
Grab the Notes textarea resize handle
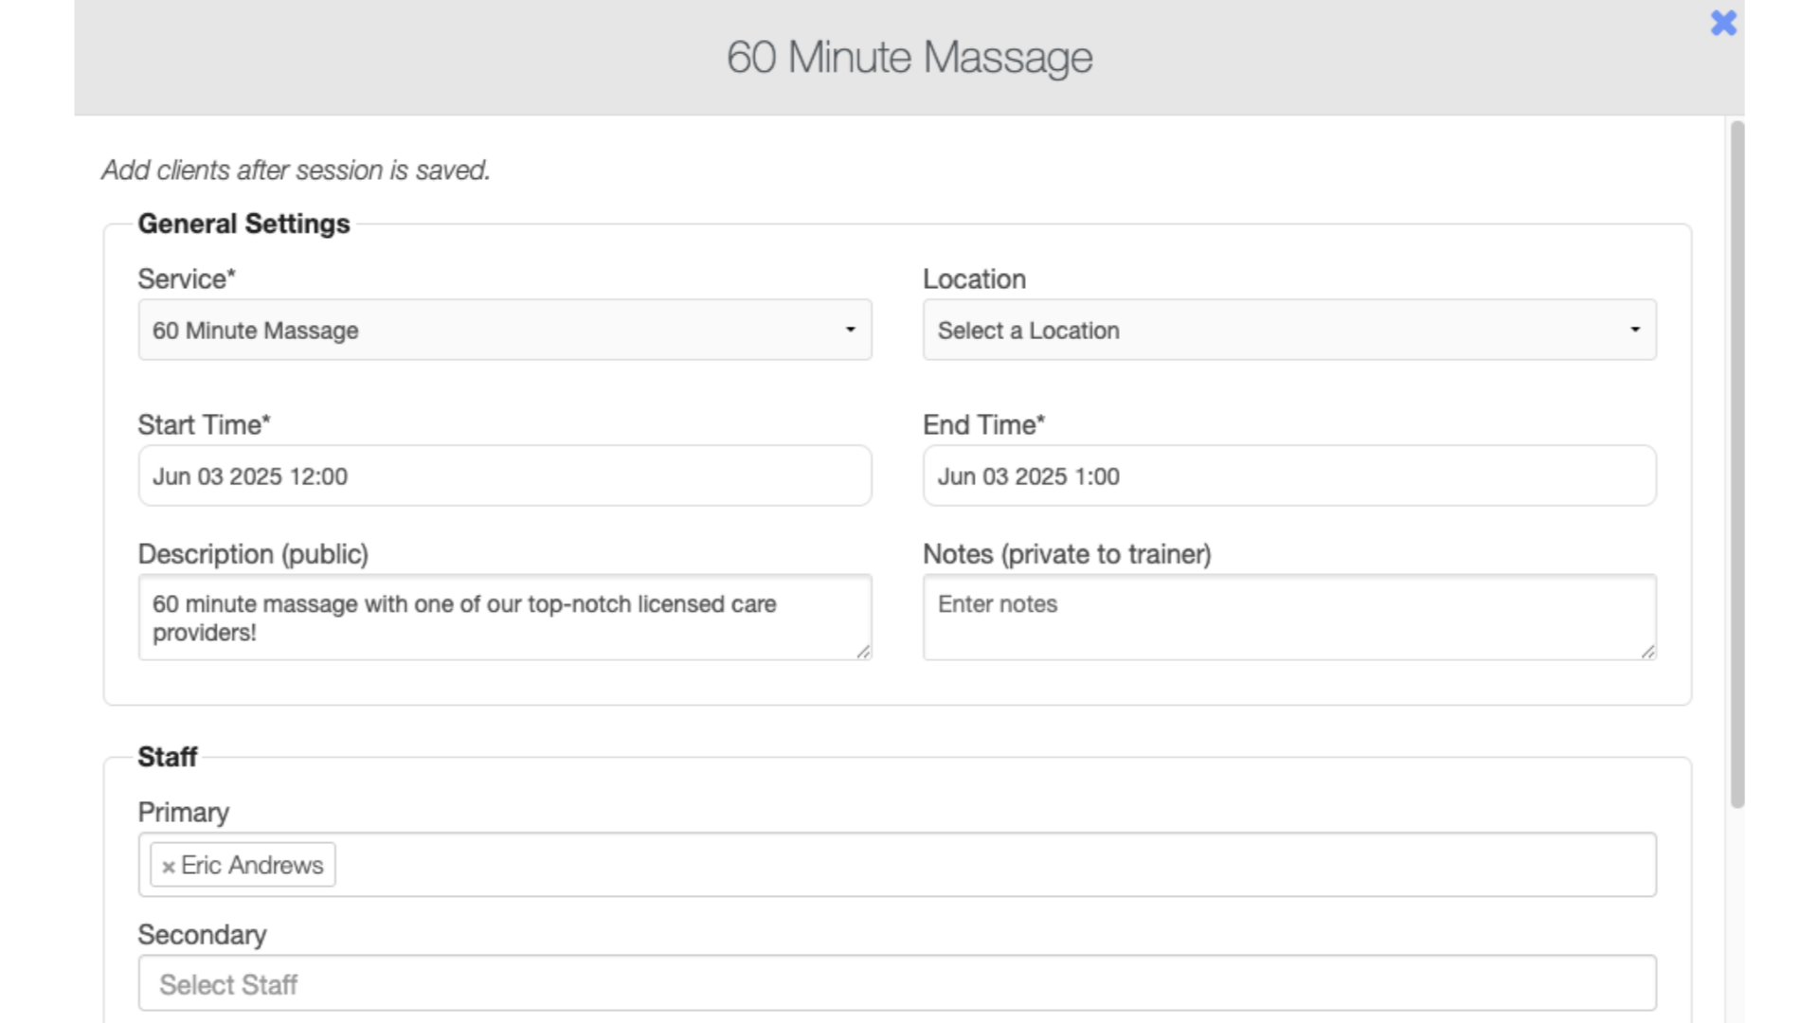click(1648, 652)
